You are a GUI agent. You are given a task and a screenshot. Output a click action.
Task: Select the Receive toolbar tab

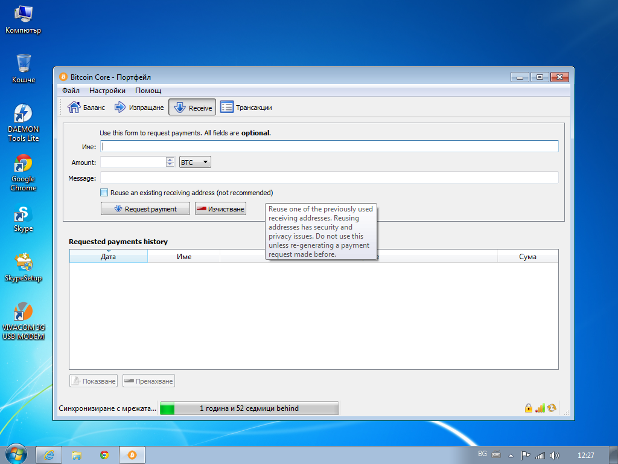tap(193, 108)
